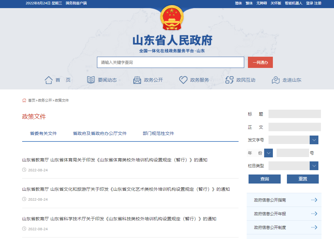Focus the 标题 input field
Screen dimensions: 334x239
tap(295, 114)
